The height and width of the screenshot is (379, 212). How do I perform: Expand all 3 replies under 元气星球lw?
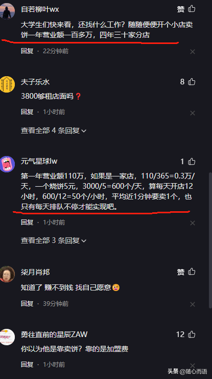pyautogui.click(x=54, y=240)
